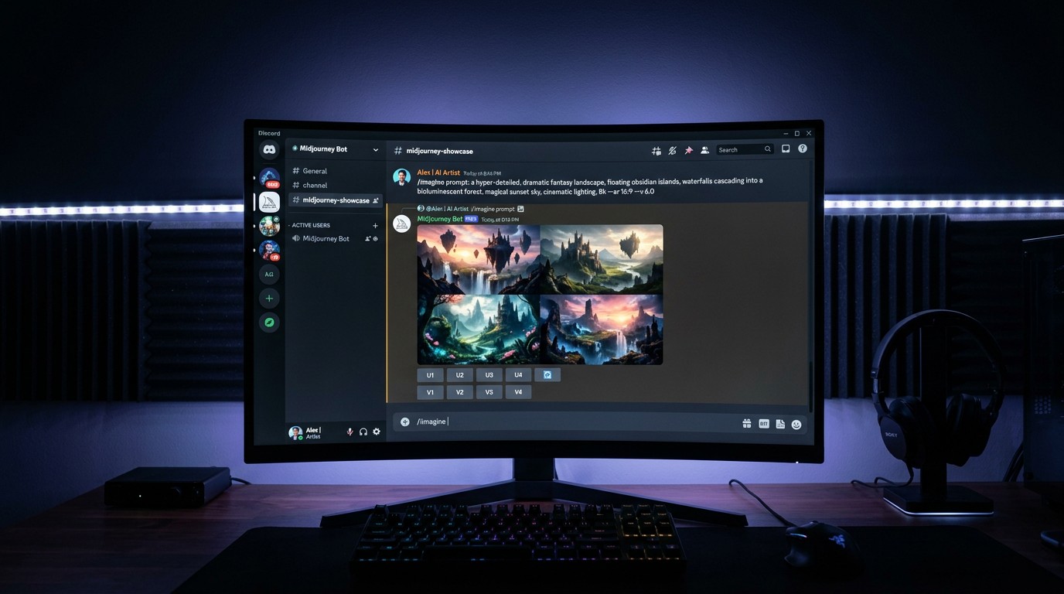Toggle the microphone mute icon
Screen dimensions: 1064x594
[350, 432]
